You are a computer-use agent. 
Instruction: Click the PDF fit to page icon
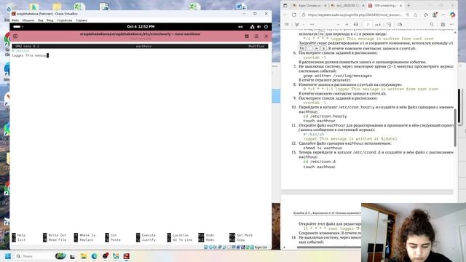click(356, 25)
